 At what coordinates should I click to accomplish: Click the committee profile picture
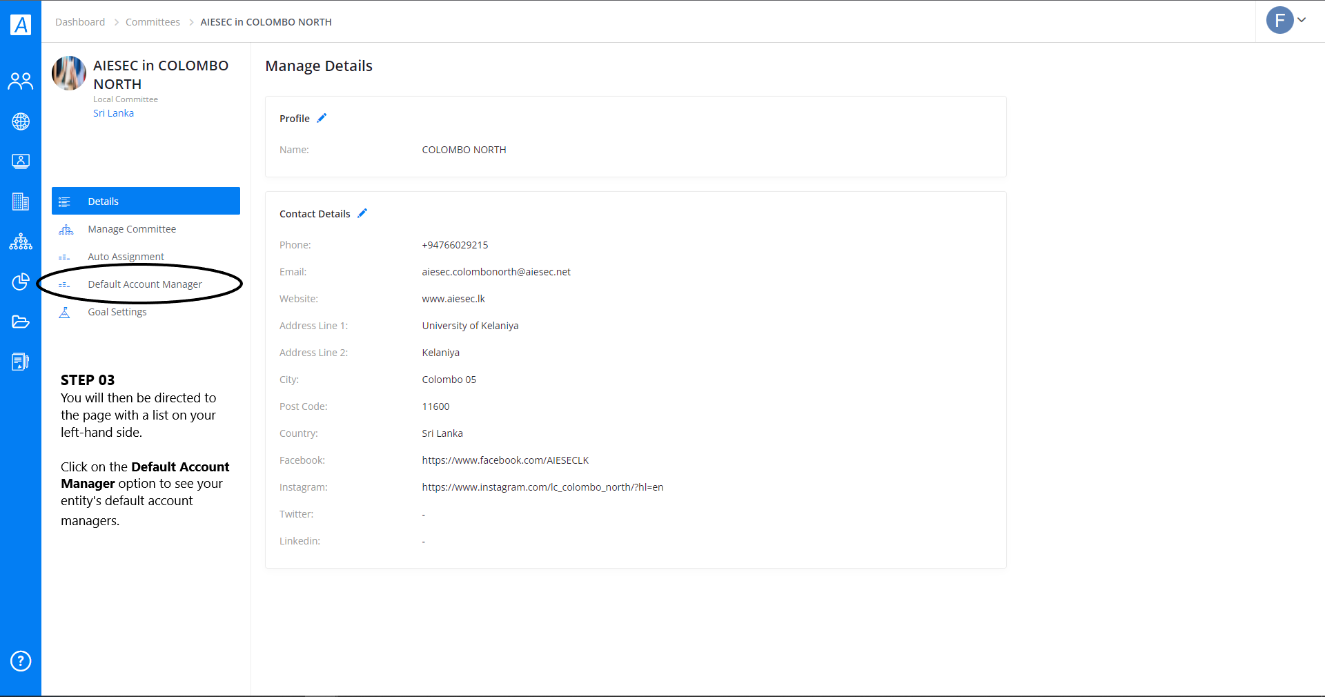[69, 73]
